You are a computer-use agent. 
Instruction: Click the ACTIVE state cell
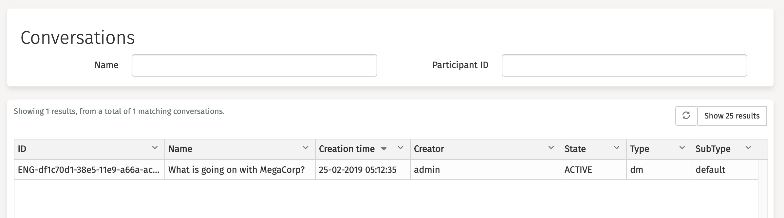click(x=578, y=170)
